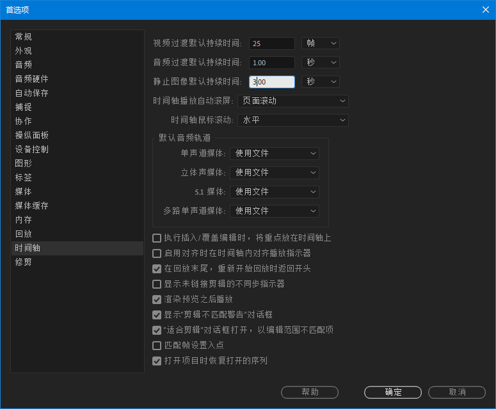
Task: Open 音频硬件 settings
Action: 77,79
